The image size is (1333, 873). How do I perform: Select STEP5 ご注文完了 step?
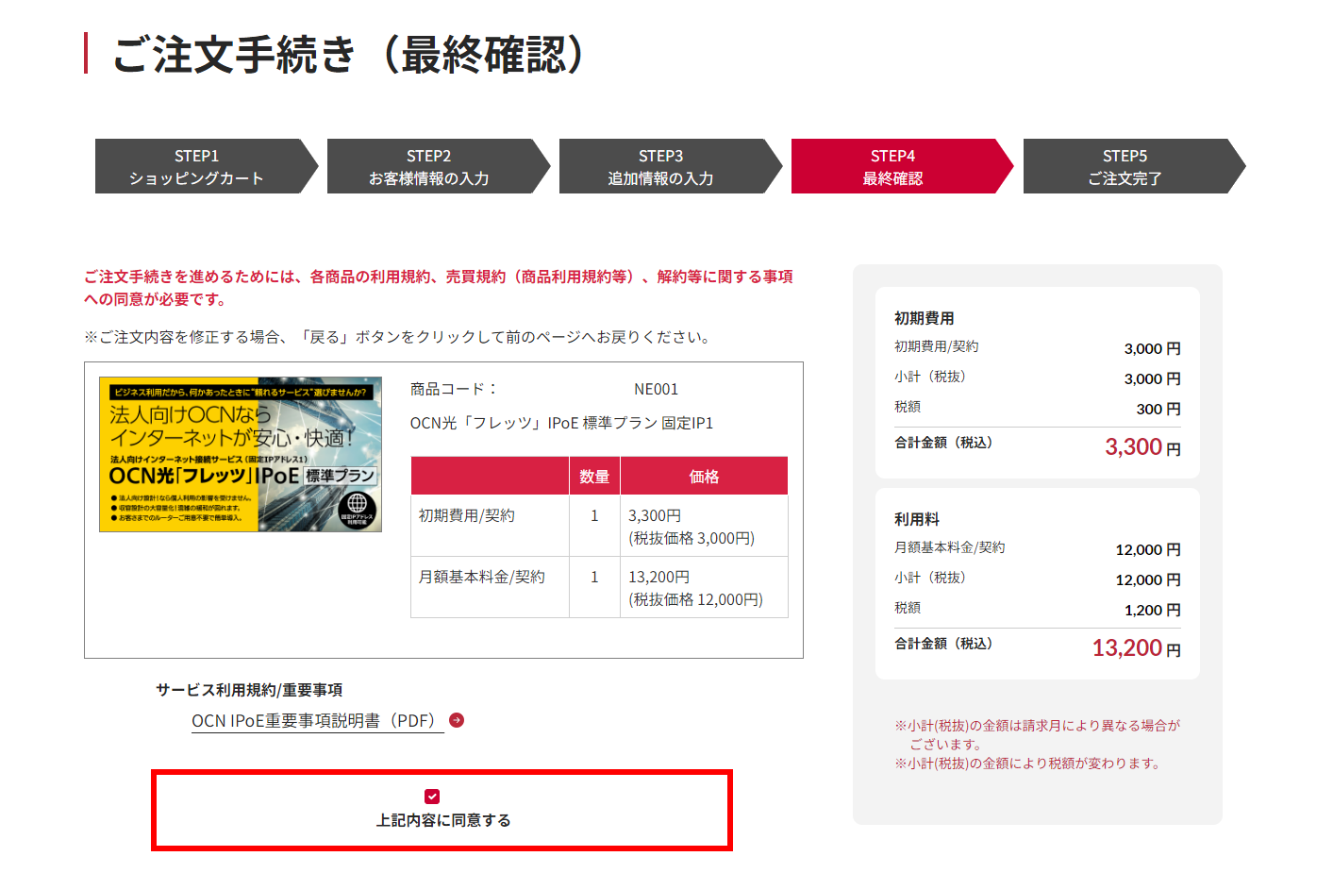click(x=1135, y=166)
